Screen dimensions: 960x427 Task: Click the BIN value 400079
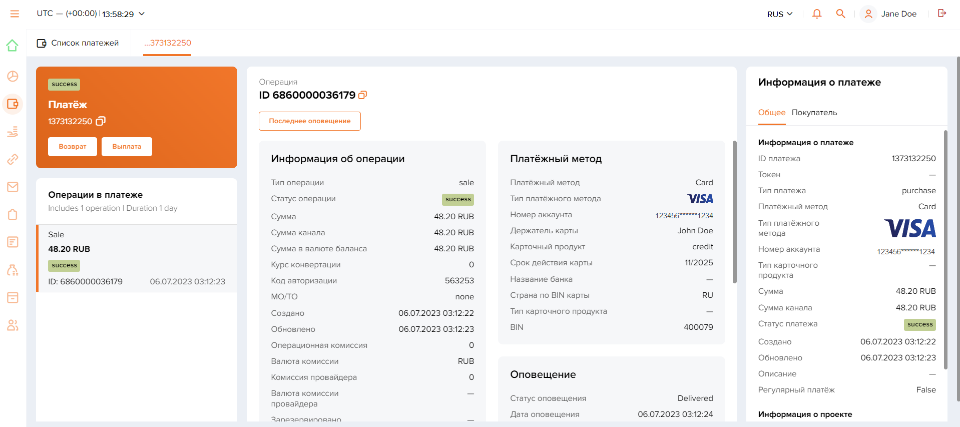coord(698,327)
